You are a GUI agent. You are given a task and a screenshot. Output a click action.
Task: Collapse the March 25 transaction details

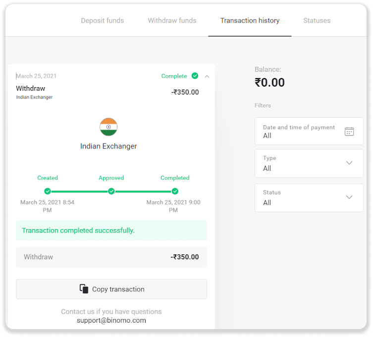[207, 76]
